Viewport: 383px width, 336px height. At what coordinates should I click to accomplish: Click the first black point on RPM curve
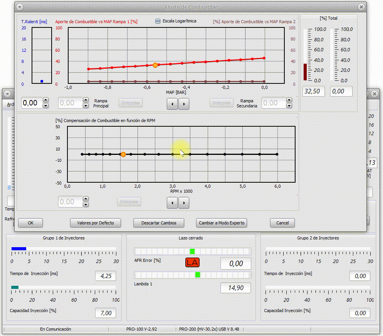(x=82, y=154)
